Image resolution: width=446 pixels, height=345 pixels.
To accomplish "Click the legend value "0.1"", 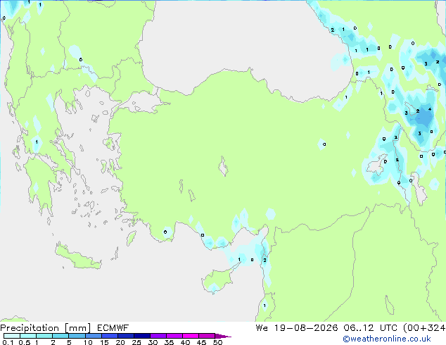I will tap(8, 342).
